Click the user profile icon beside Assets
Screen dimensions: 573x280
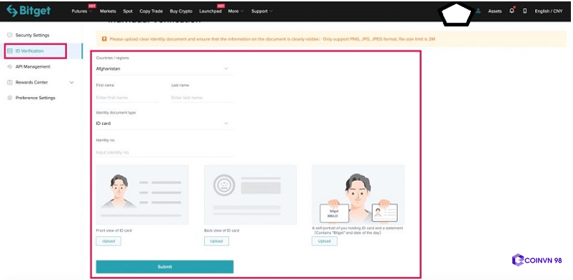tap(478, 11)
